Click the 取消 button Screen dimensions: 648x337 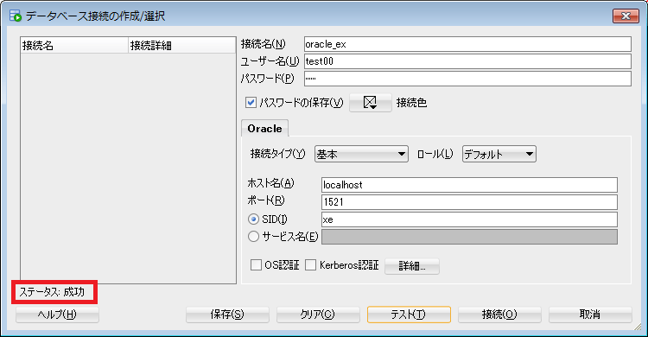[590, 315]
